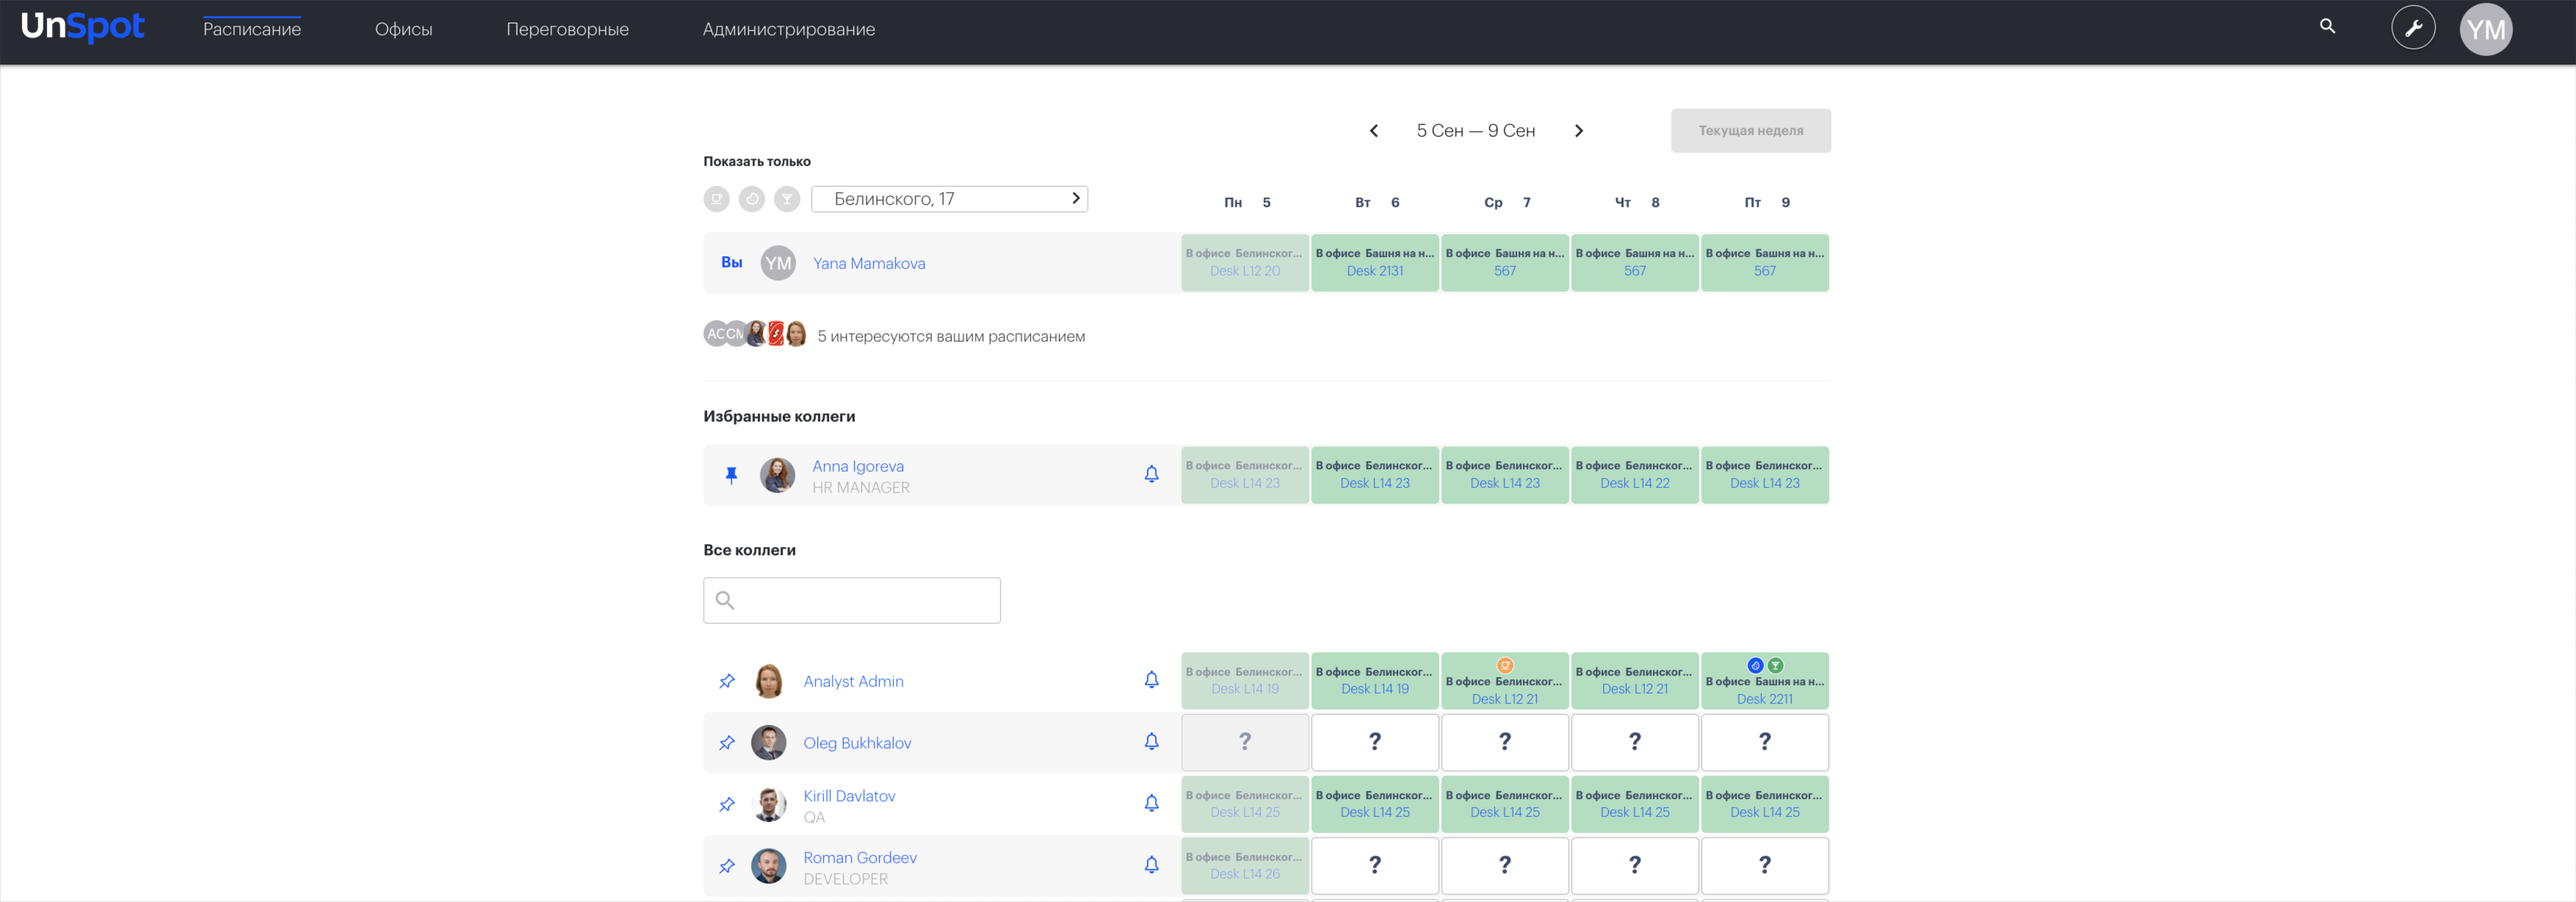Click the YM avatar in your schedule row
The width and height of the screenshot is (2576, 902).
[778, 263]
